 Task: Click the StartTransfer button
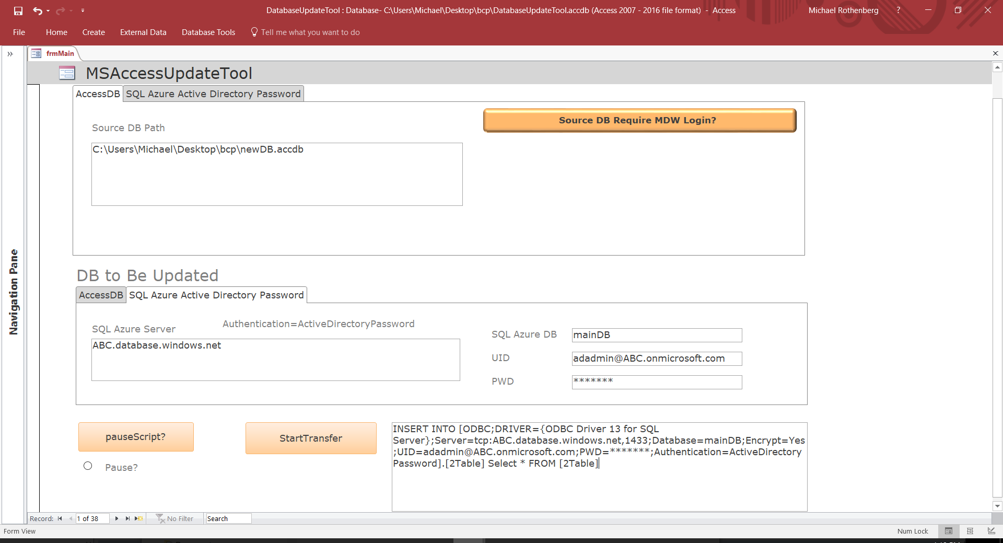point(311,438)
